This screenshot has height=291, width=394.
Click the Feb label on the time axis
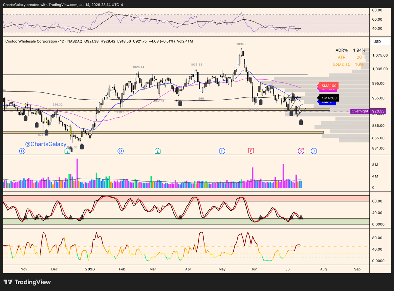click(122, 269)
